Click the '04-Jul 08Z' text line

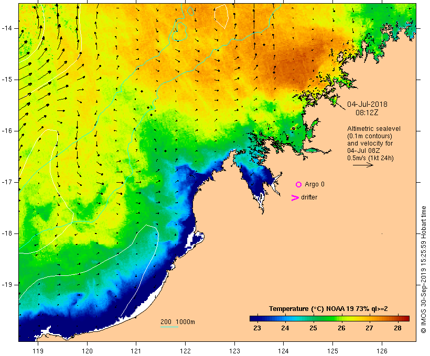(x=363, y=151)
